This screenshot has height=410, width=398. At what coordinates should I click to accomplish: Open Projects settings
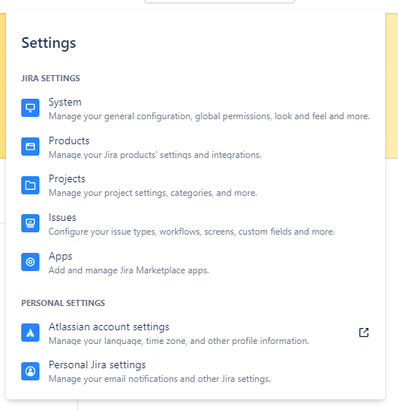tap(196, 185)
